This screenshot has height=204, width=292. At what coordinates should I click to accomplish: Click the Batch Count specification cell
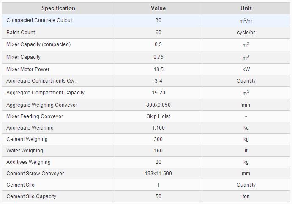click(21, 33)
